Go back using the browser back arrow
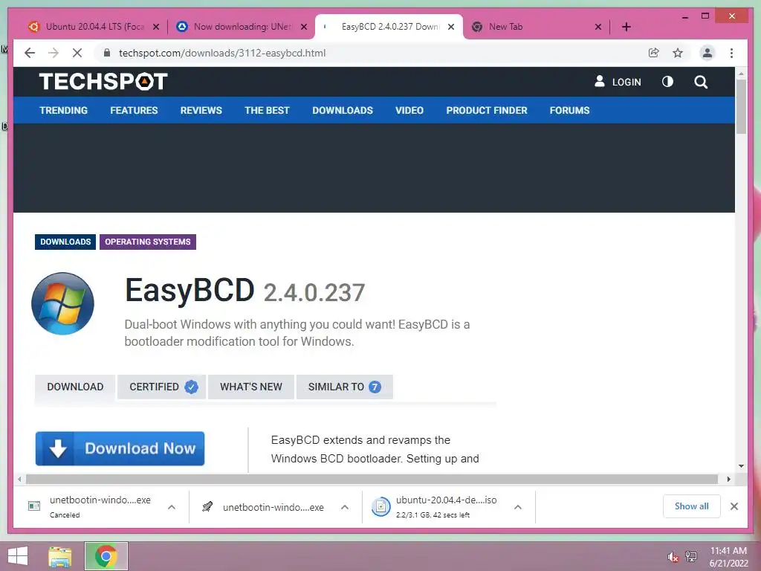This screenshot has height=571, width=761. pyautogui.click(x=30, y=53)
